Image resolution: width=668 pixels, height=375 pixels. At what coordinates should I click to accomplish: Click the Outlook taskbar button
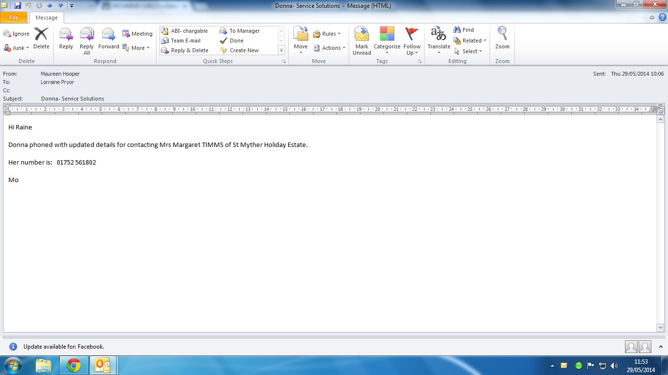coord(103,365)
